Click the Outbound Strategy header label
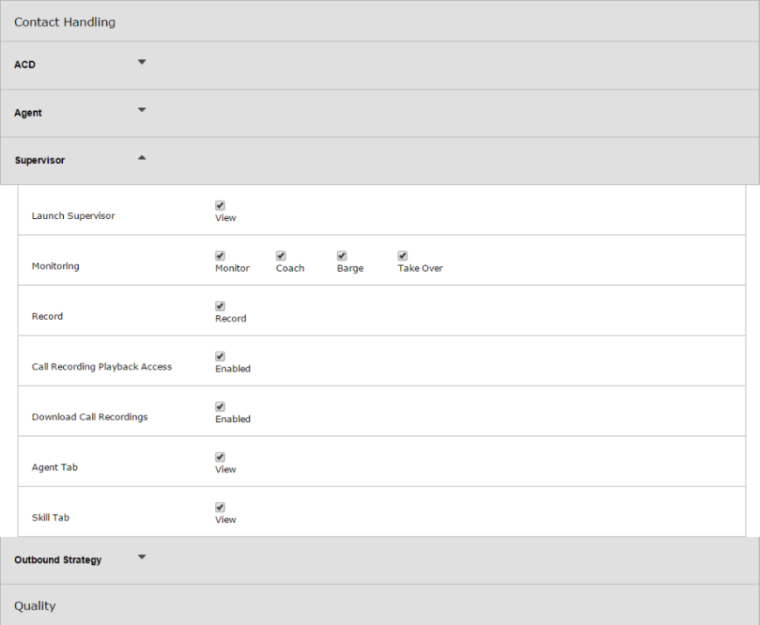 (x=58, y=560)
